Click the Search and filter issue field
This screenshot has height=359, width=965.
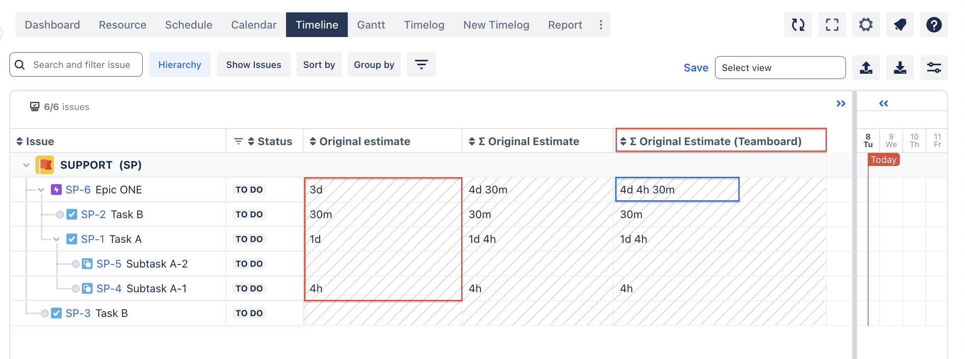tap(81, 64)
